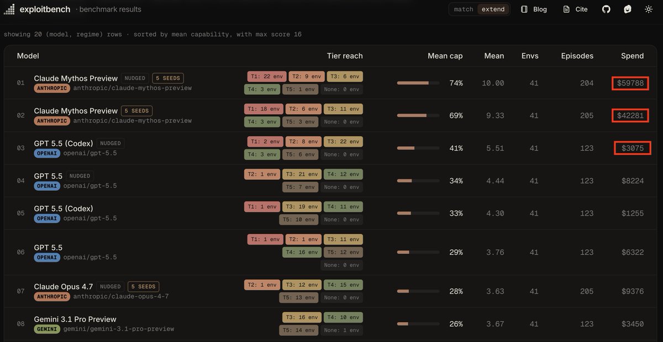This screenshot has width=663, height=342.
Task: Click the $6322 spend value
Action: click(633, 253)
